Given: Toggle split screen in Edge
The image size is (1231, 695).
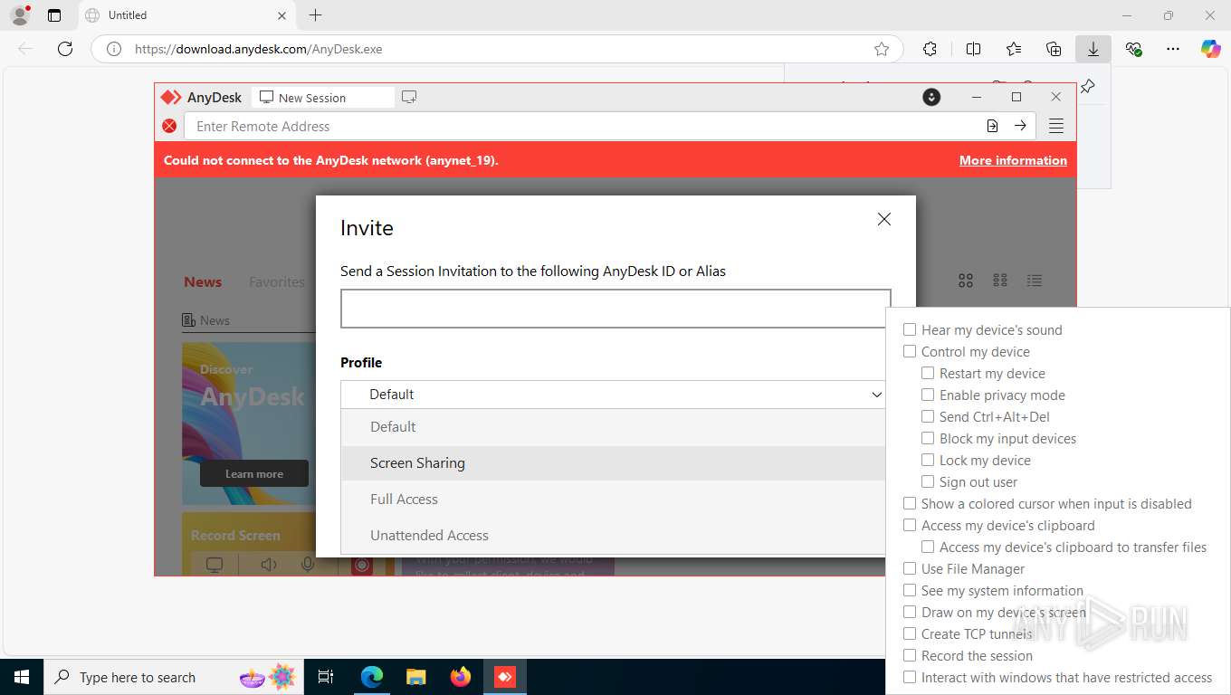Looking at the screenshot, I should click(973, 49).
